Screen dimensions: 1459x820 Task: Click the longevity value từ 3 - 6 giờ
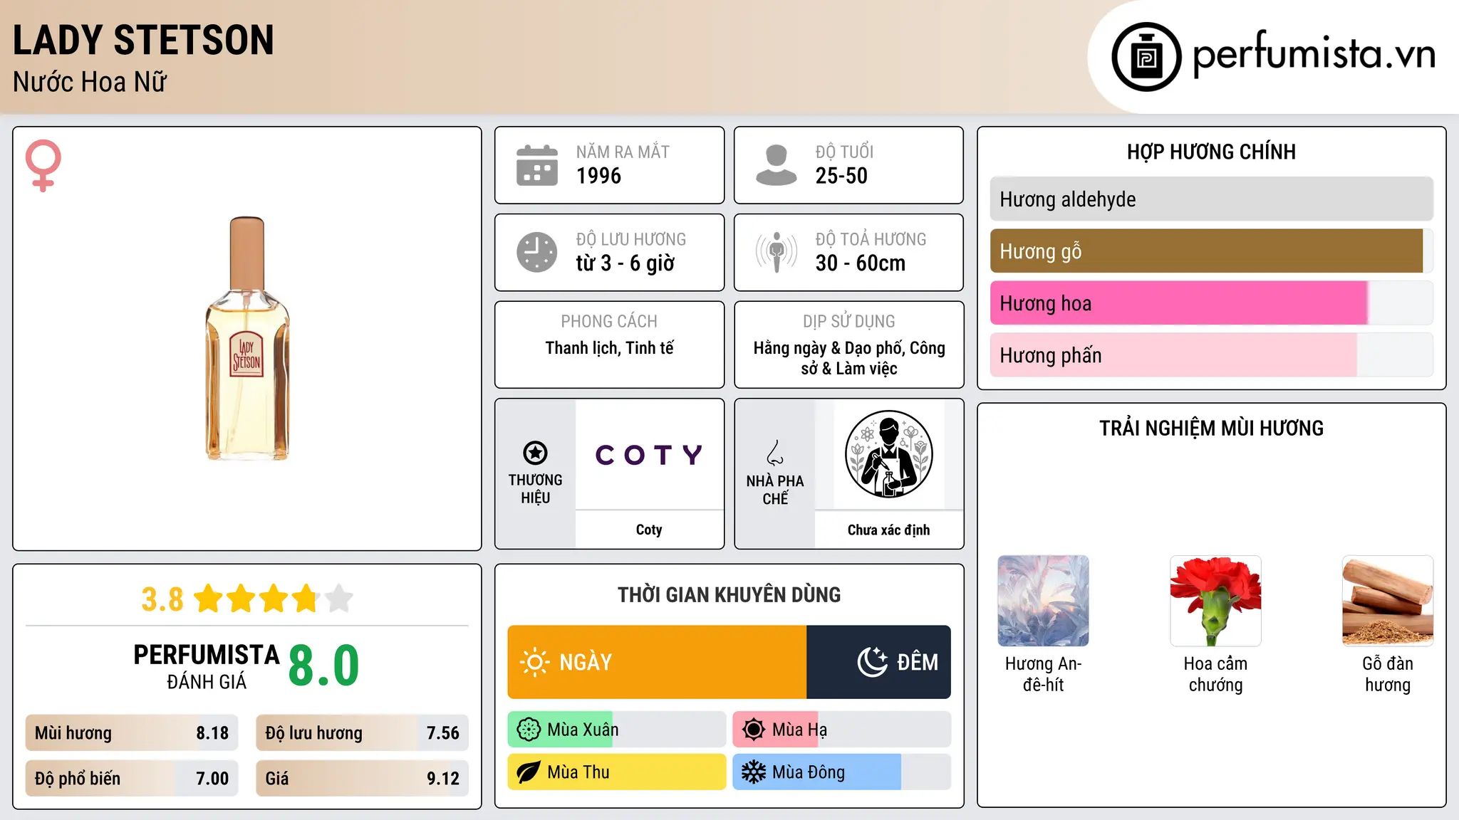coord(625,263)
